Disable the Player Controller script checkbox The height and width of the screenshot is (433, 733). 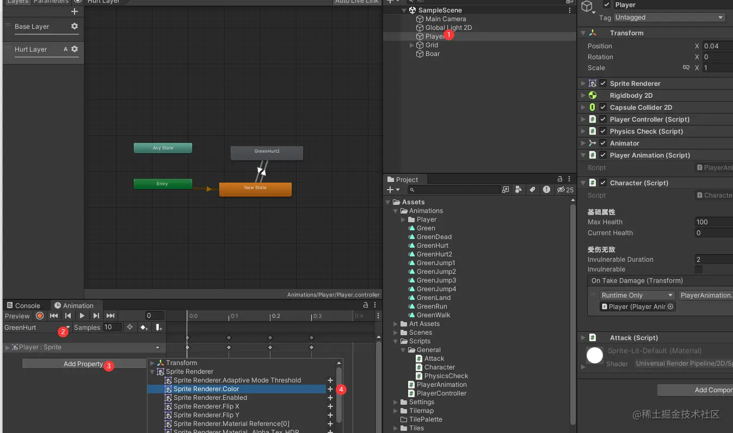pyautogui.click(x=603, y=120)
